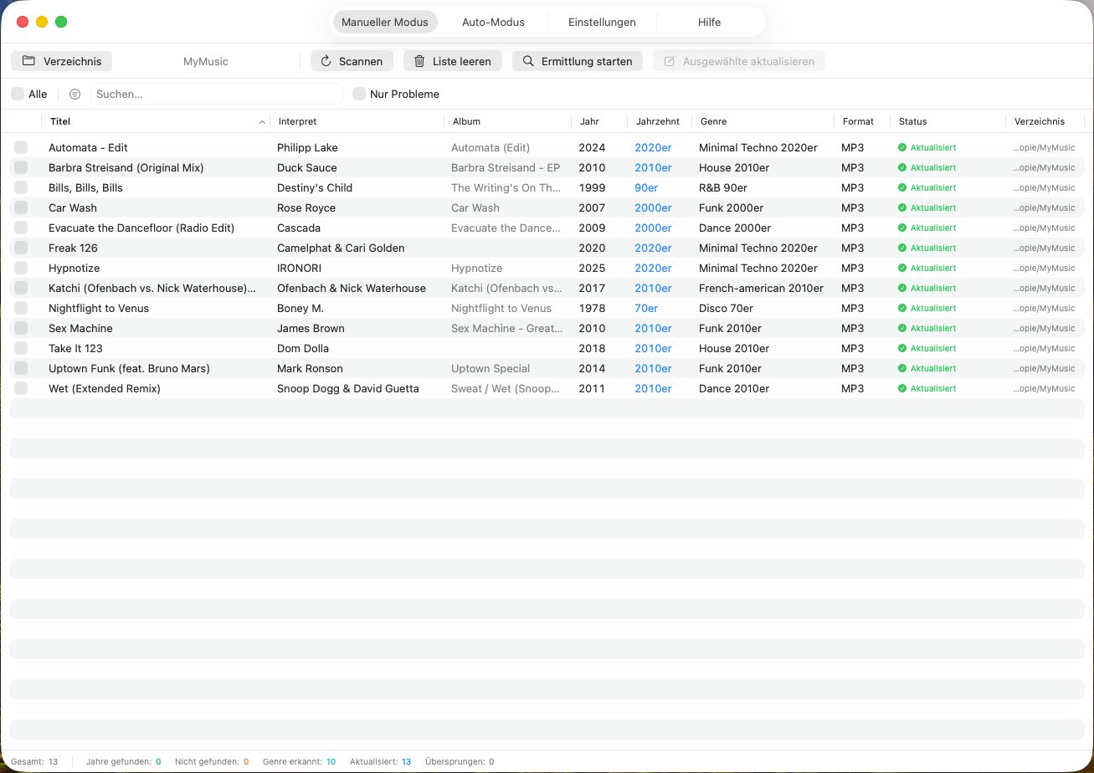Check the box beside Nightflight to Venus
Screen dimensions: 1094x773
(21, 309)
